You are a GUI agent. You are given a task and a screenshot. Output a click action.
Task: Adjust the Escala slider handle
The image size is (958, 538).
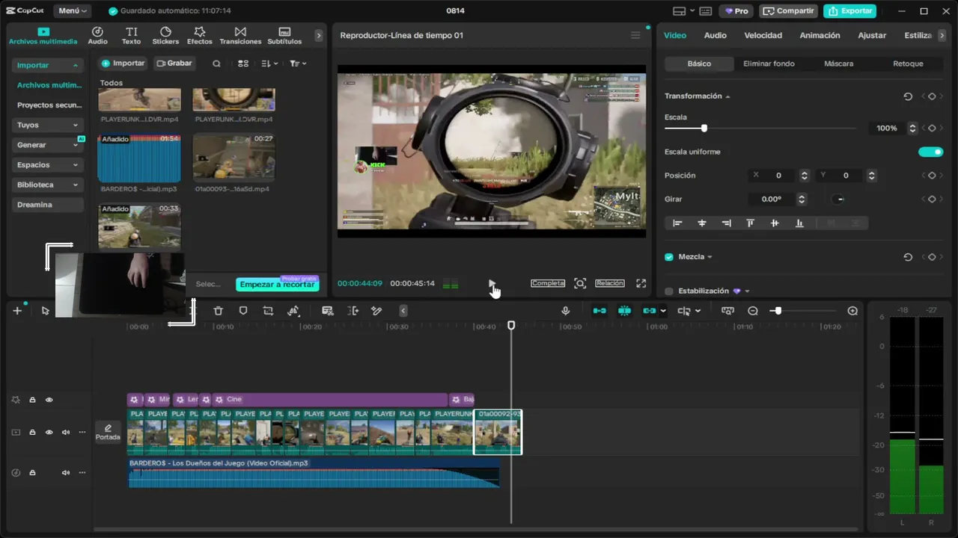click(x=704, y=129)
